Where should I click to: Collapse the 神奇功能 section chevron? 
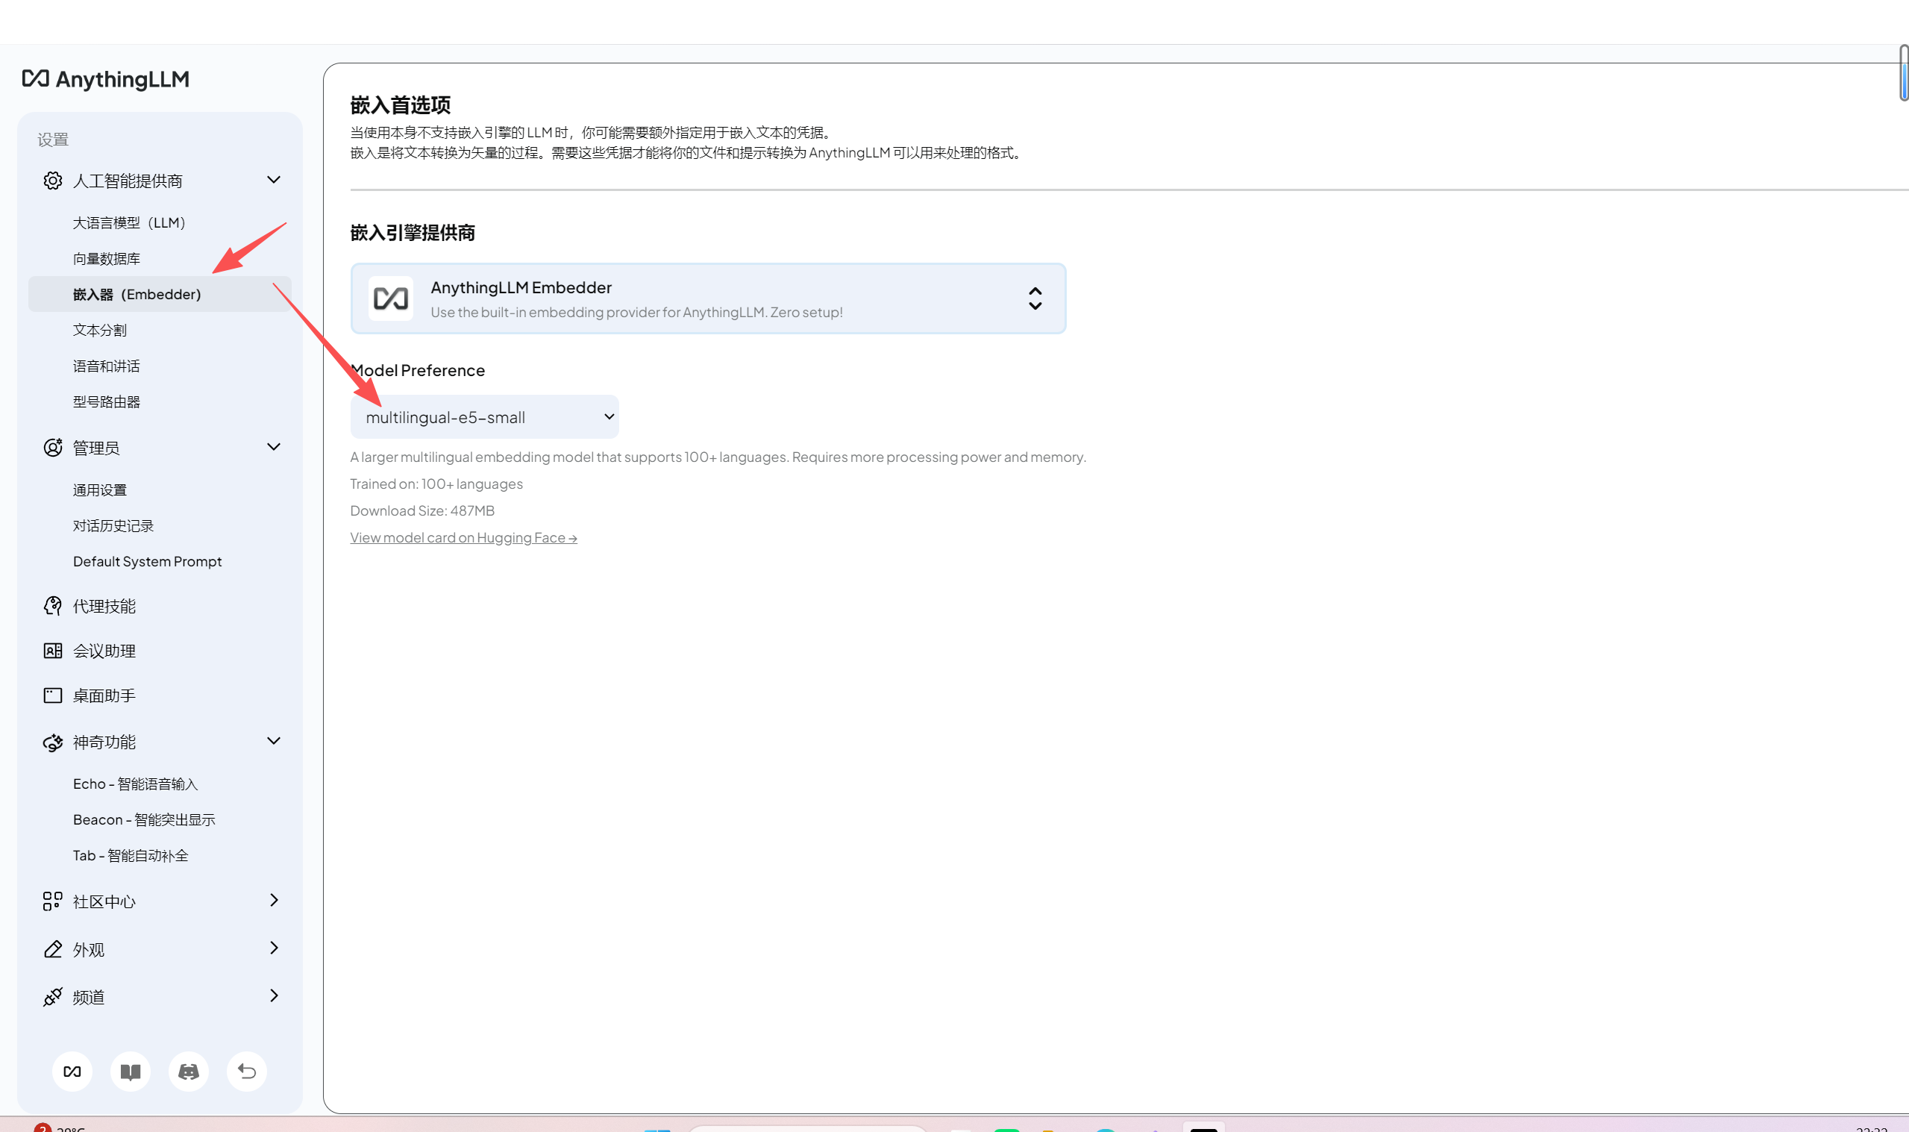click(x=274, y=742)
